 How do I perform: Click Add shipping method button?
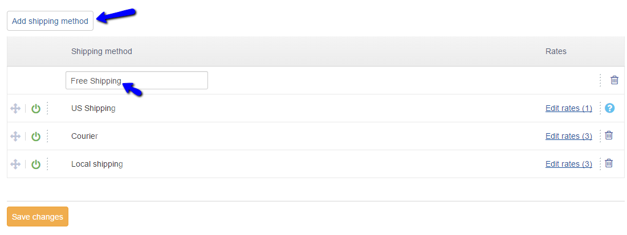coord(50,21)
